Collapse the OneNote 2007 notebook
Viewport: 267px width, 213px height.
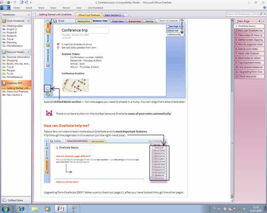click(x=28, y=83)
